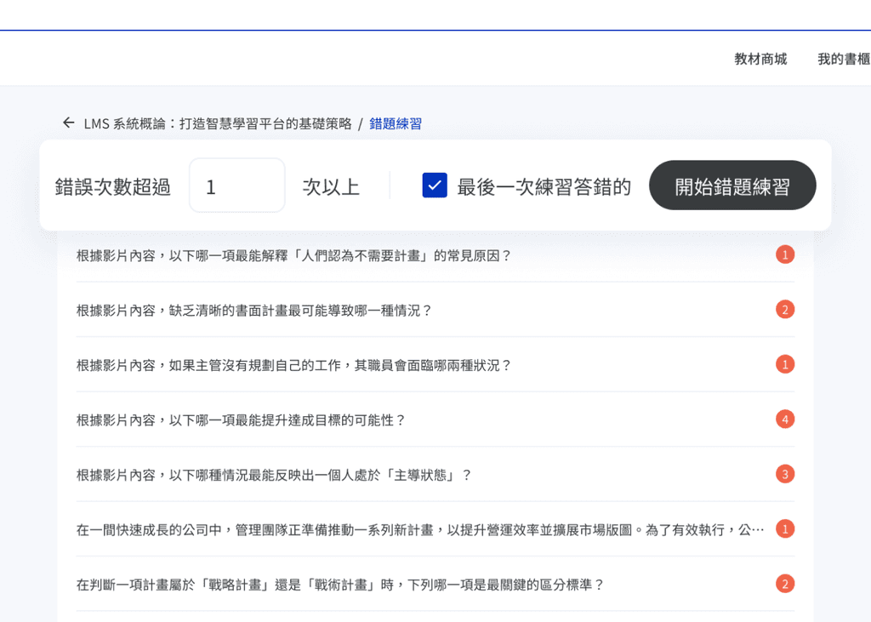Click the 錯誤次數超過 label
Viewport: 871px width, 622px height.
point(113,186)
